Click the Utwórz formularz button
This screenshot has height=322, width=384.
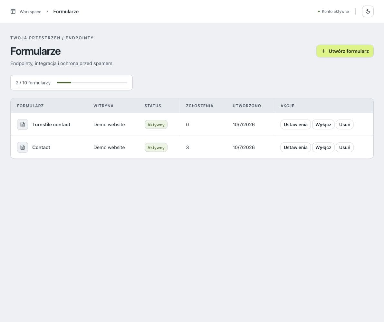click(345, 51)
